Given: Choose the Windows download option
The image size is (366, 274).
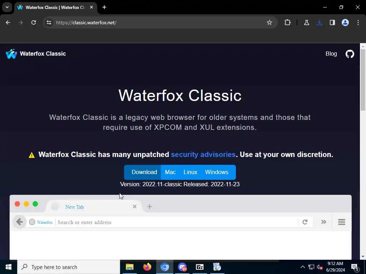Looking at the screenshot, I should pyautogui.click(x=217, y=172).
